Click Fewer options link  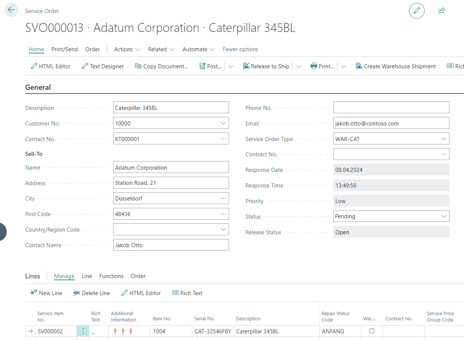[x=241, y=49]
